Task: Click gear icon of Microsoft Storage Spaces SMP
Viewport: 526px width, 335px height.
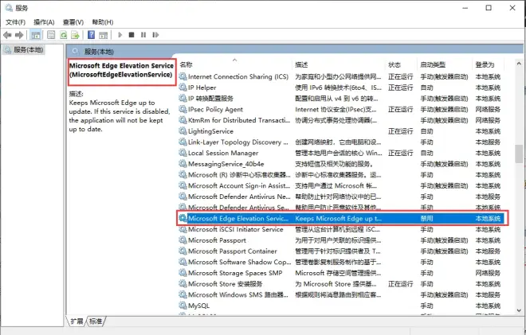Action: pyautogui.click(x=183, y=273)
